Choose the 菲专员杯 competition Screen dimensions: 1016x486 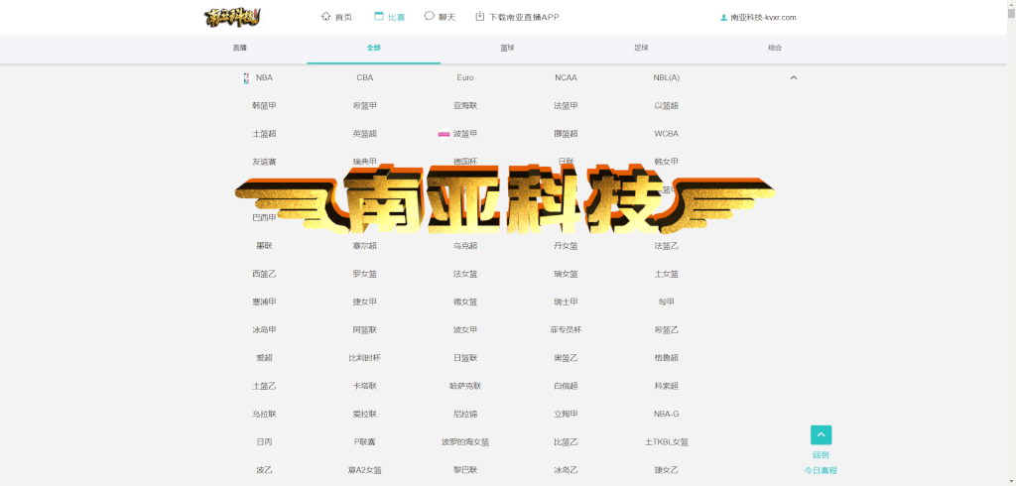[566, 330]
